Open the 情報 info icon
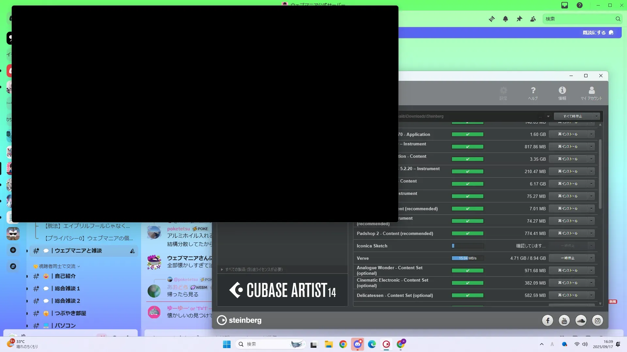The width and height of the screenshot is (627, 352). coord(562,93)
